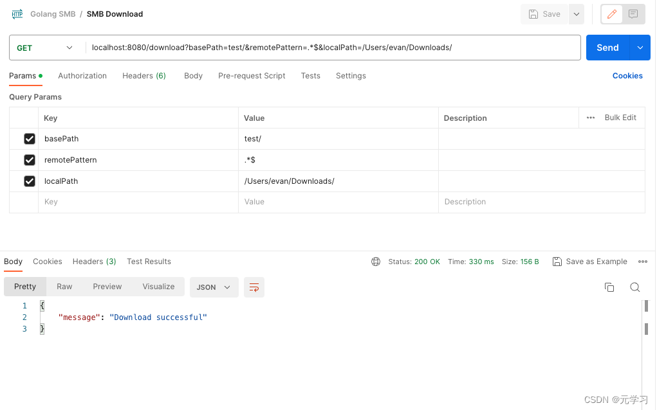Click the test/ value cell
This screenshot has width=657, height=410.
coord(338,139)
